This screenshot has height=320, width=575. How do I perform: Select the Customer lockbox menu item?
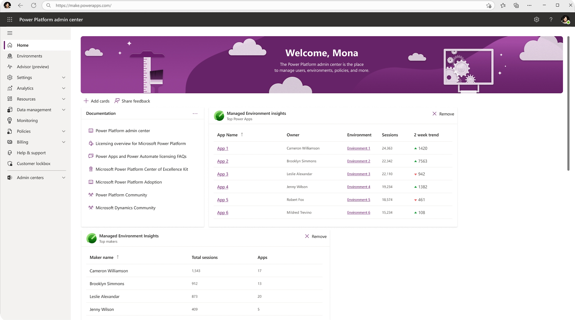pyautogui.click(x=33, y=163)
